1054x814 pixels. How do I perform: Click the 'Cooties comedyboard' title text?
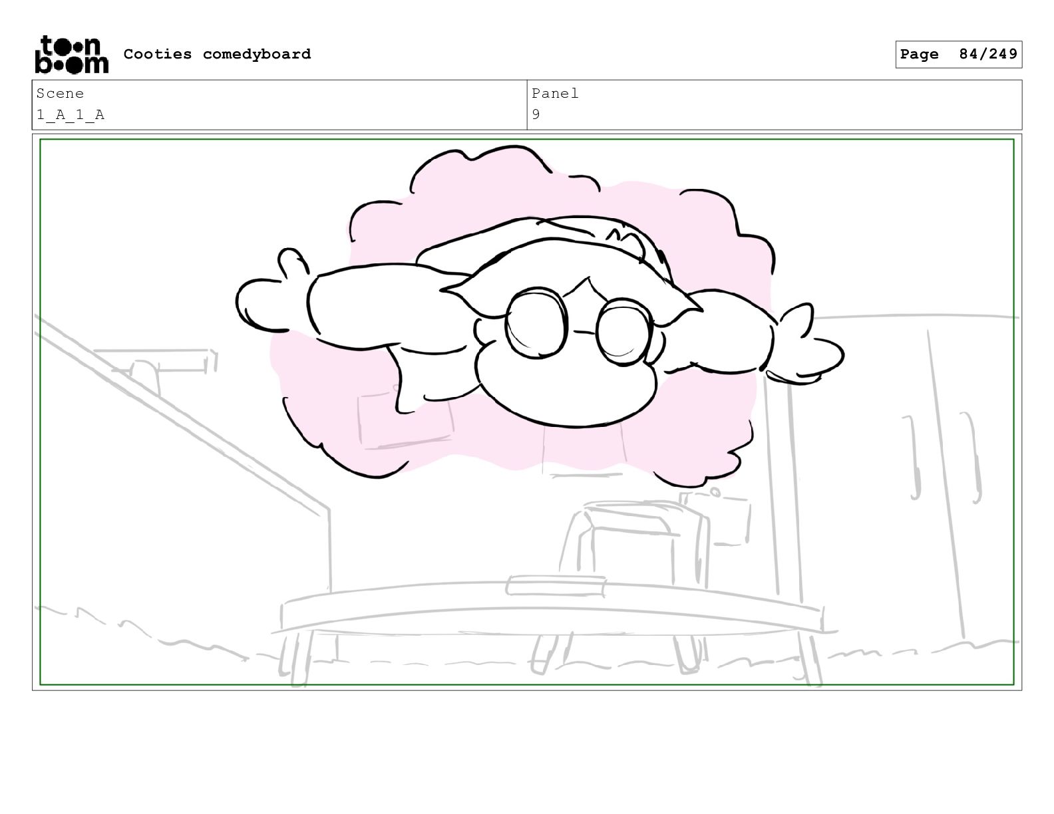(x=217, y=54)
